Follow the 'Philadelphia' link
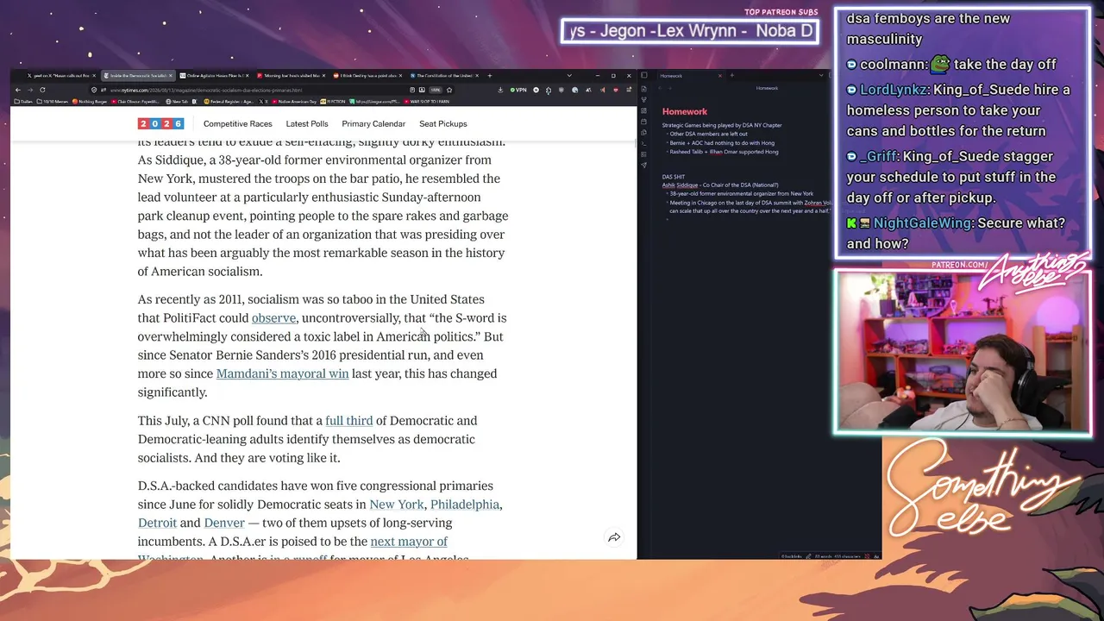 (465, 505)
